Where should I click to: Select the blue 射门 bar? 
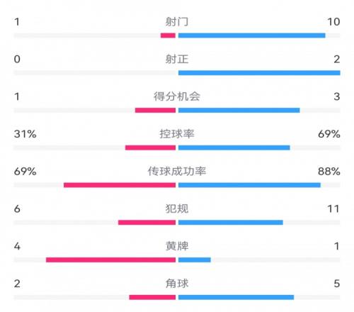pos(252,35)
